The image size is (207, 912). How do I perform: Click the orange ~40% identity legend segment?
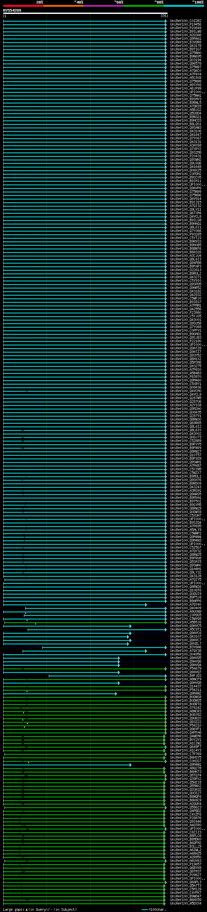63,6
